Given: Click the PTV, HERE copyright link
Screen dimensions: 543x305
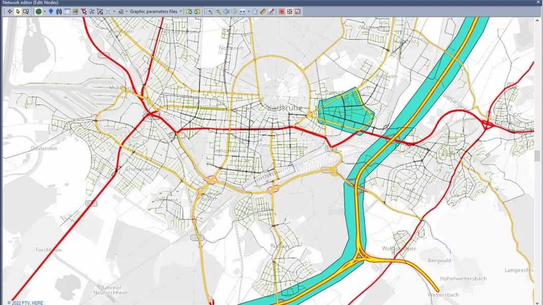Looking at the screenshot, I should [25, 302].
